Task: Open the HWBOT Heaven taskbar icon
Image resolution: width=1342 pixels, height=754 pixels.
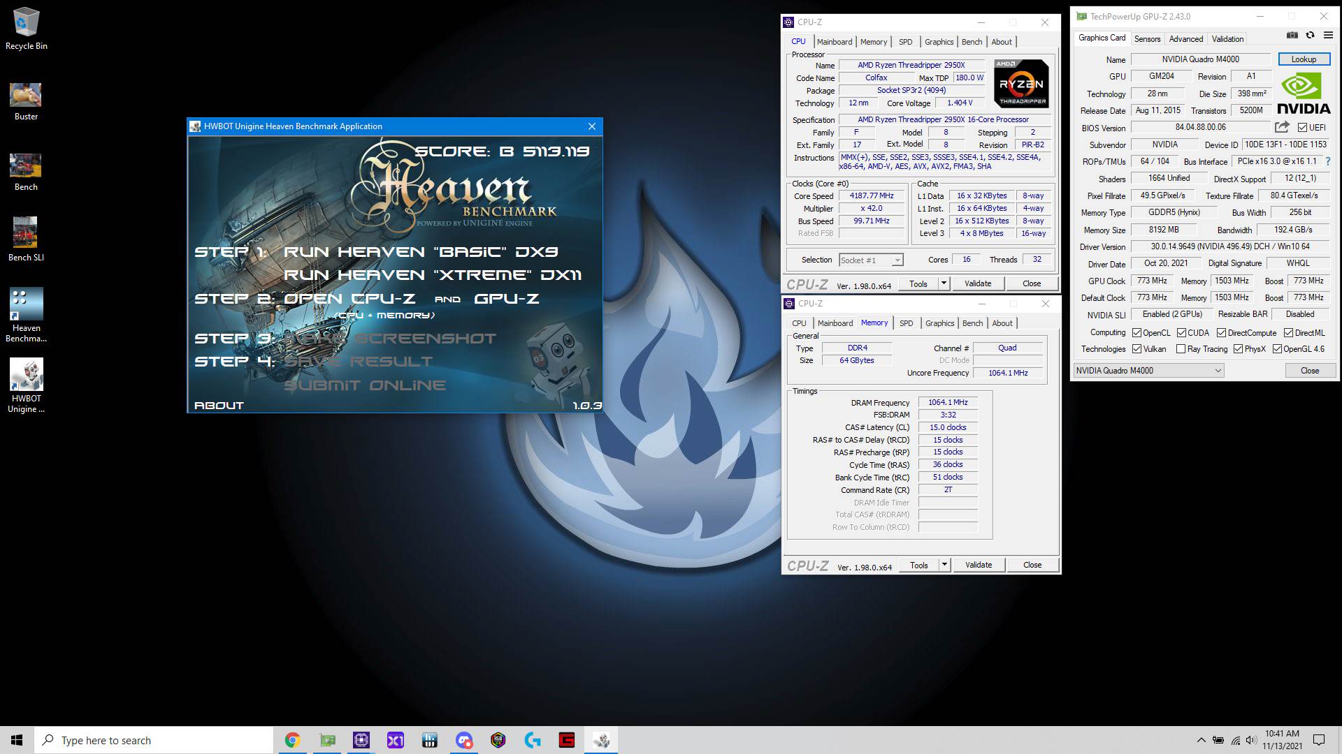Action: pos(601,740)
